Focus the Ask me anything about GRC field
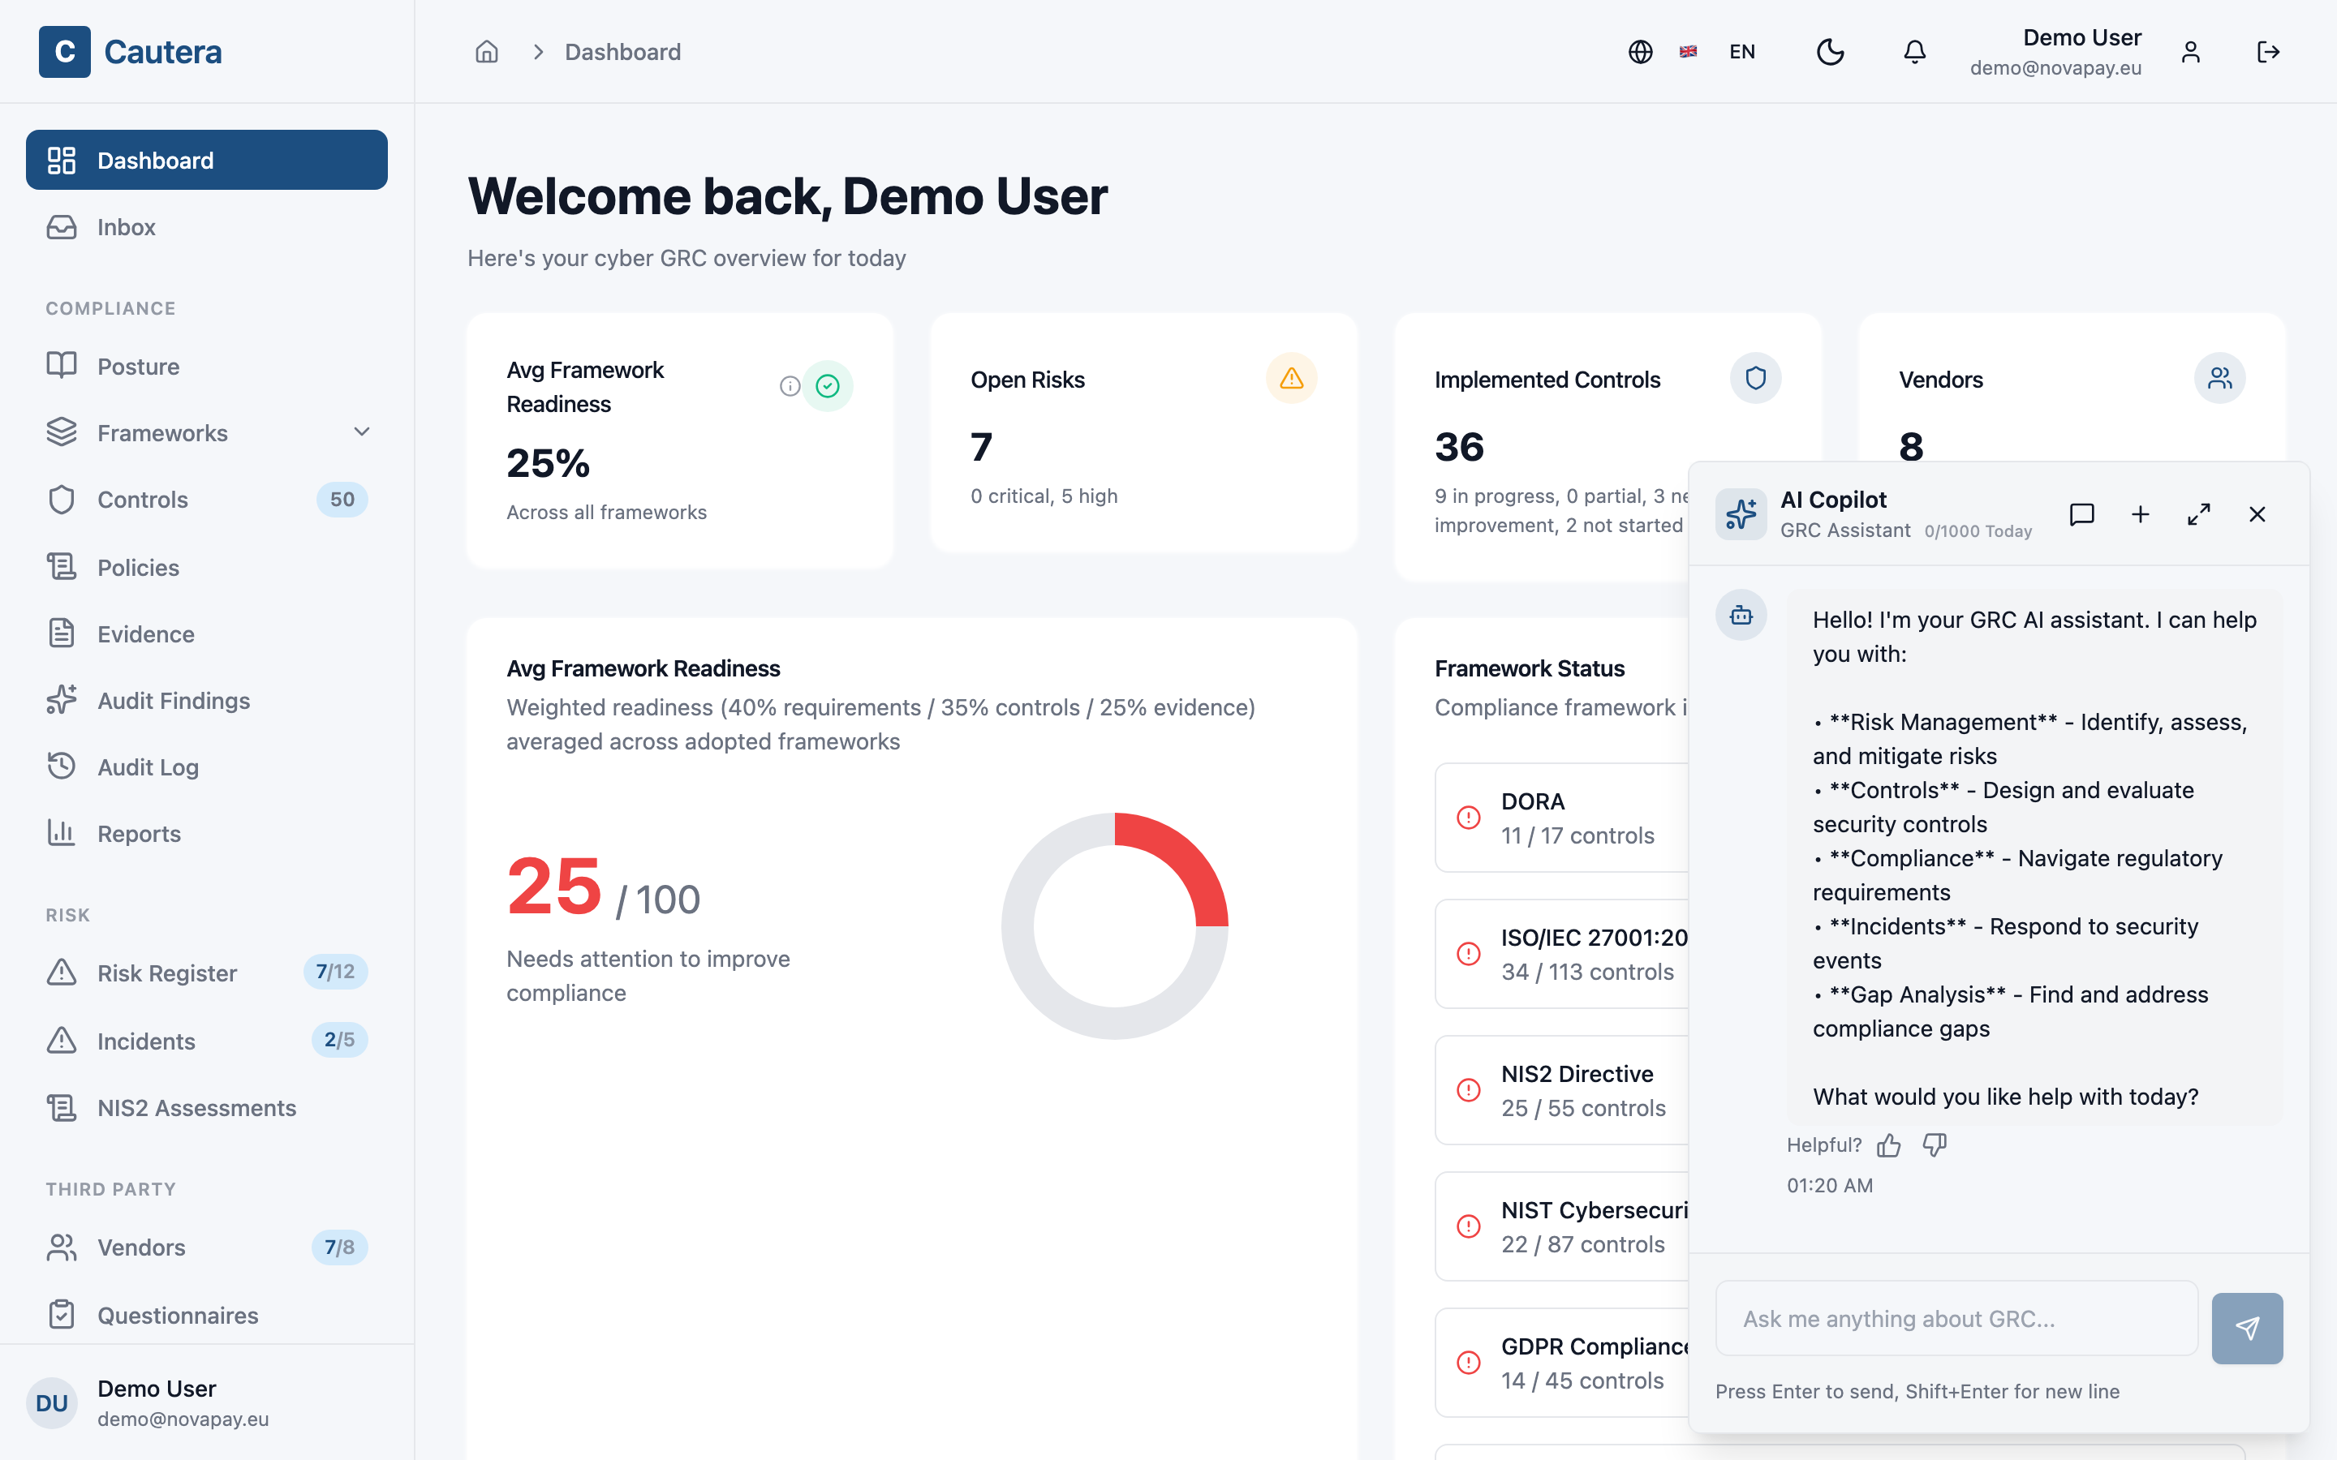Screen dimensions: 2337x1460 [1956, 1318]
